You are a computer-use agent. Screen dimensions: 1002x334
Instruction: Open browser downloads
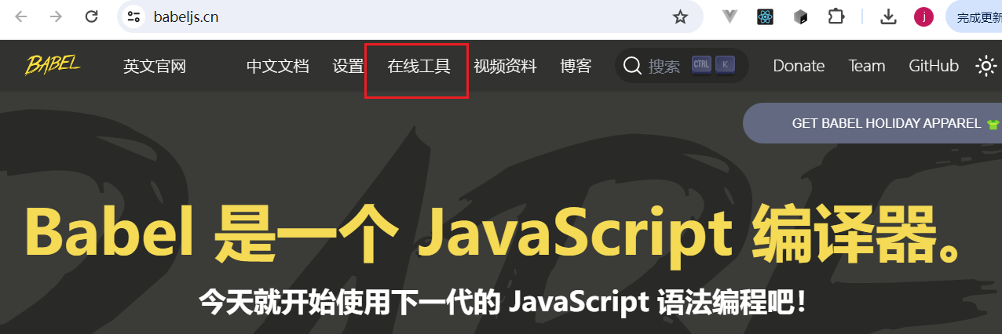click(889, 16)
